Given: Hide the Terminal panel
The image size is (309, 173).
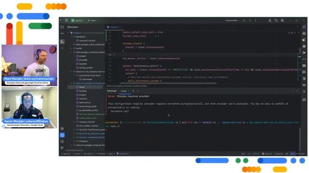Looking at the screenshot, I should 297,91.
